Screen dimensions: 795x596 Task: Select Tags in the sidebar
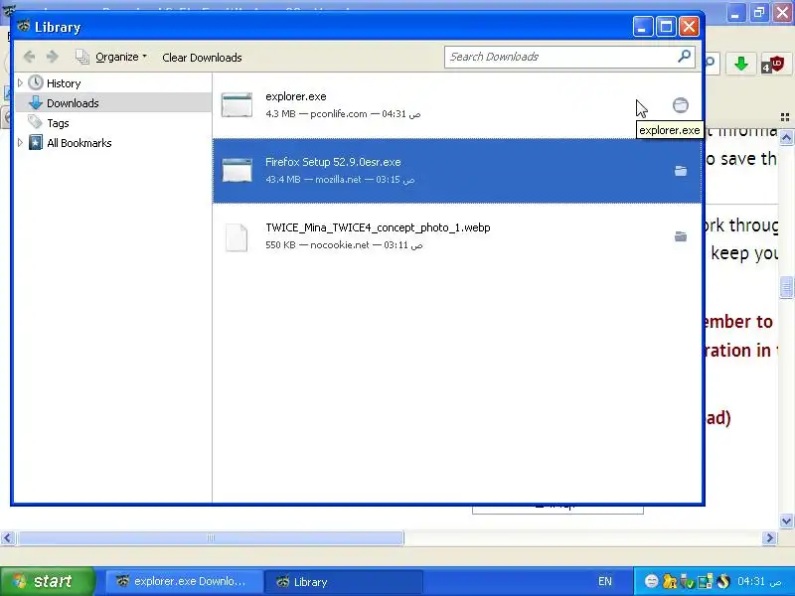pos(58,123)
